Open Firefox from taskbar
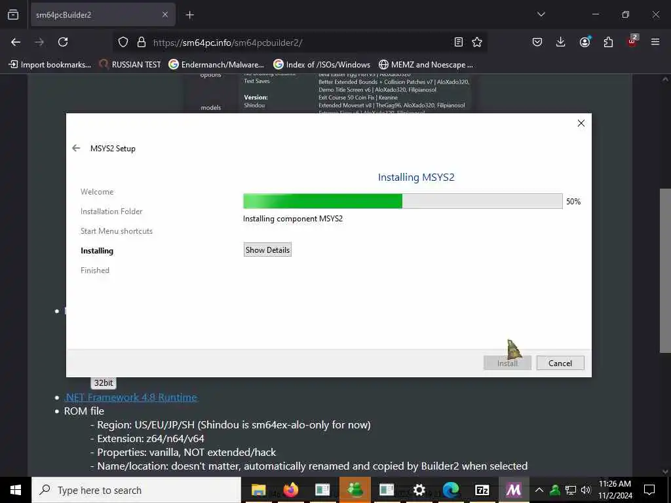Screen dimensions: 671x503 (x=290, y=490)
